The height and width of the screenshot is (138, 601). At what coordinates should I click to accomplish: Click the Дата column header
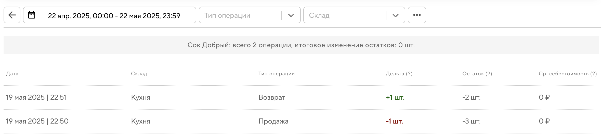click(x=12, y=74)
